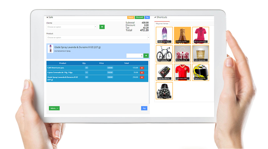Remove Cajeta Coronado item from cart
Screen dimensions: 268x149
[142, 72]
